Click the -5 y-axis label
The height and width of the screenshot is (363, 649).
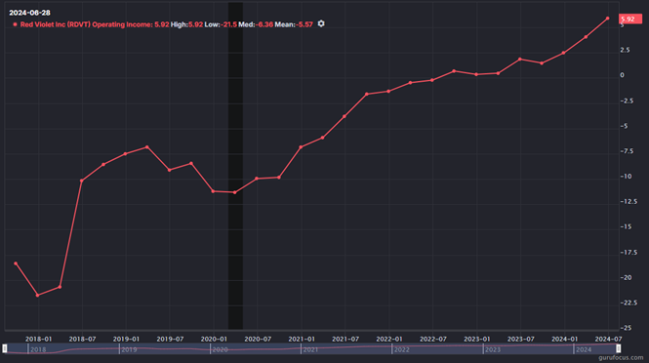point(624,126)
